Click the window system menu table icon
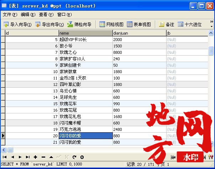Image resolution: width=215 pixels, height=169 pixels. [x=4, y=6]
